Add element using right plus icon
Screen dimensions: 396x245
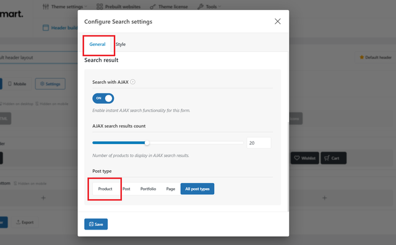pos(324,198)
